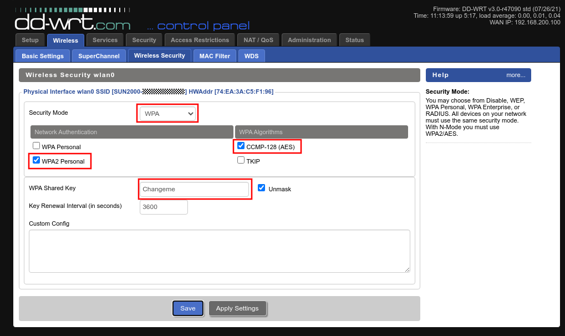565x336 pixels.
Task: Click the Help panel title
Action: pos(440,75)
